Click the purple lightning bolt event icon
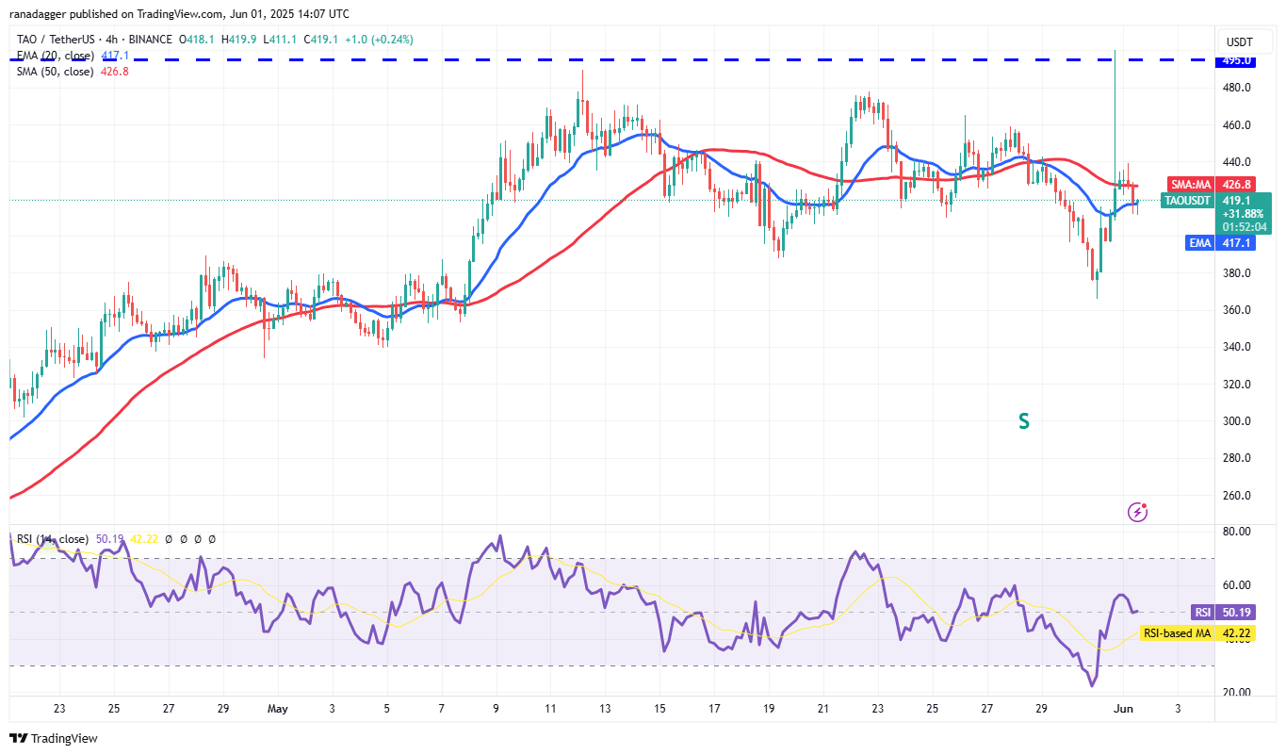Image resolution: width=1286 pixels, height=755 pixels. [1138, 512]
